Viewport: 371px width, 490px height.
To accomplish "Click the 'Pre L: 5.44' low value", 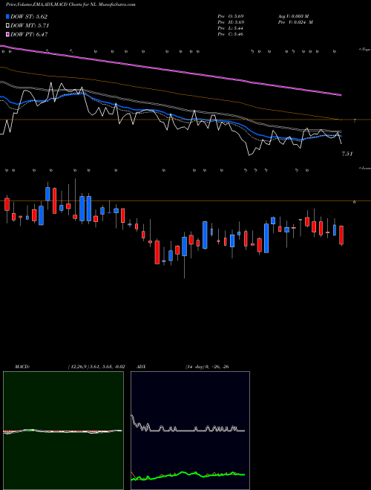I will coord(231,28).
